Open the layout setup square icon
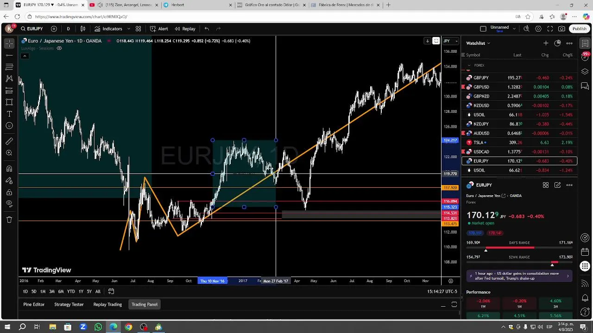Screen dimensions: 593x333 pos(483,29)
